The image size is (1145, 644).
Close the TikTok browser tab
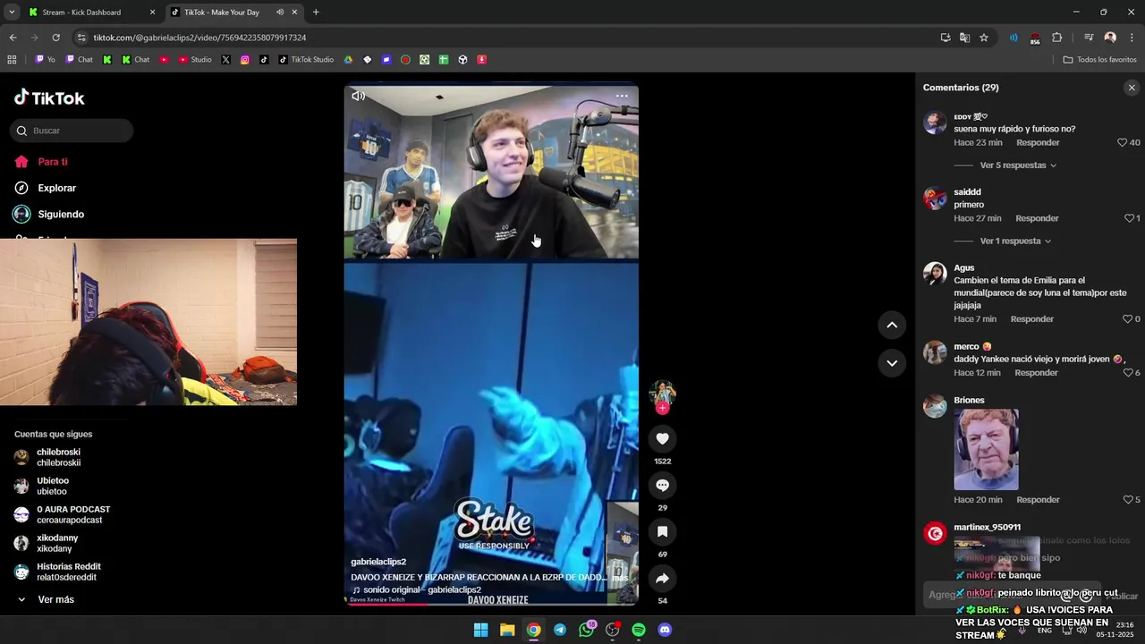(x=294, y=13)
